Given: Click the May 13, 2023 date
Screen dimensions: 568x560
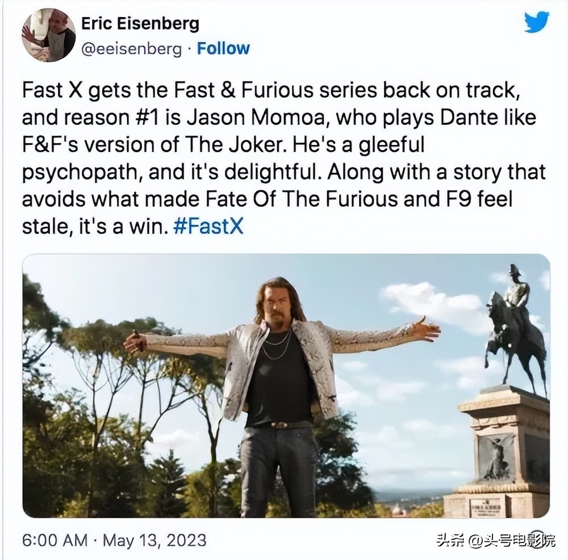Looking at the screenshot, I should tap(154, 540).
